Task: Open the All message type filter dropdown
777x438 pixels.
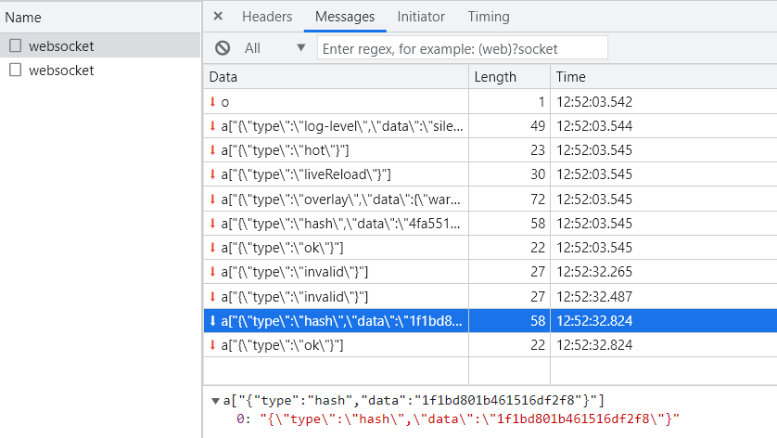Action: 274,48
